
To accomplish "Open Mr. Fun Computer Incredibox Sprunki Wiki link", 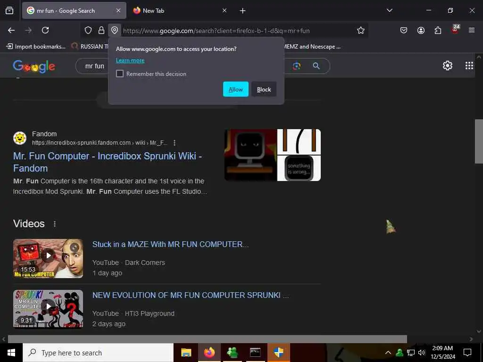I will click(108, 162).
